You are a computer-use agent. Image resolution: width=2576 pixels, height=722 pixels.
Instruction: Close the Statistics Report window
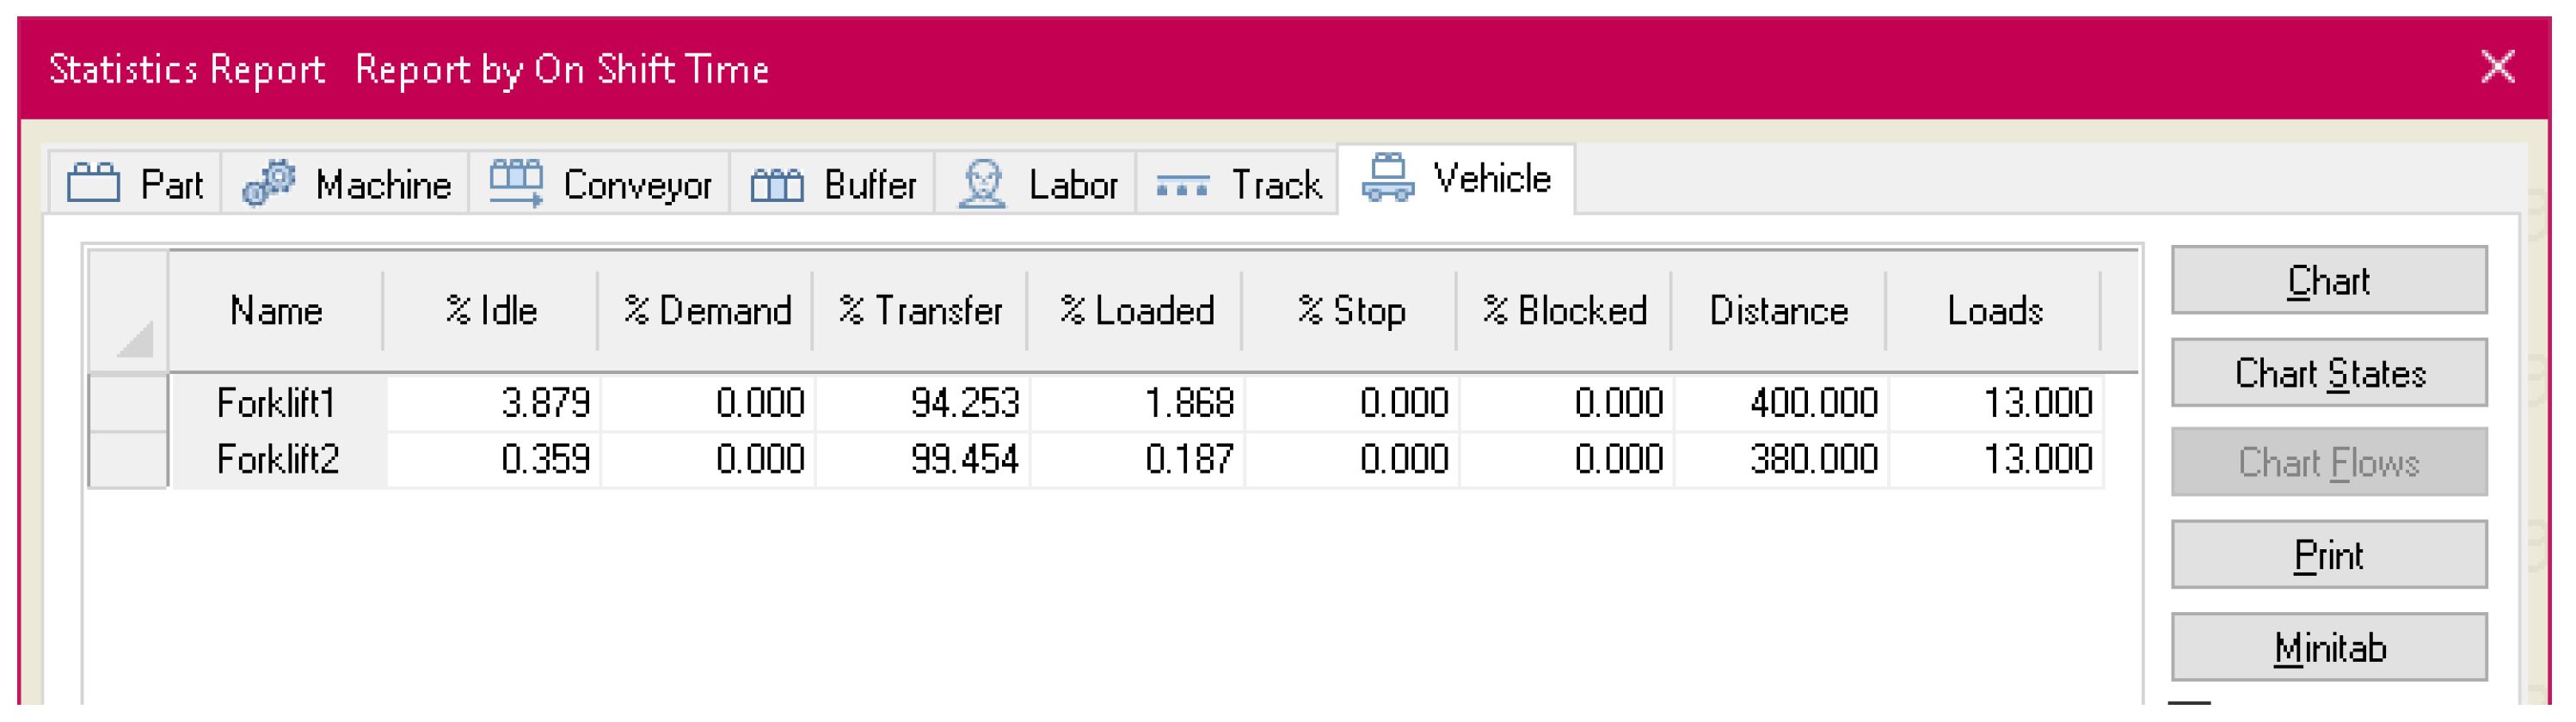(x=2497, y=68)
